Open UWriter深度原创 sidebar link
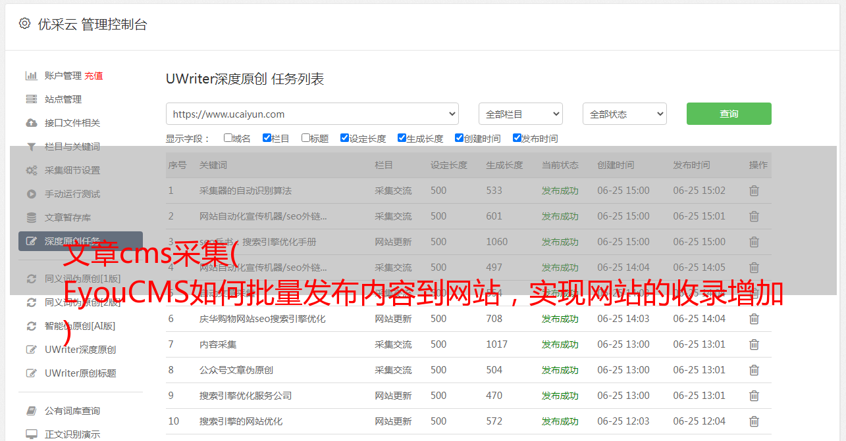846x441 pixels. tap(80, 350)
